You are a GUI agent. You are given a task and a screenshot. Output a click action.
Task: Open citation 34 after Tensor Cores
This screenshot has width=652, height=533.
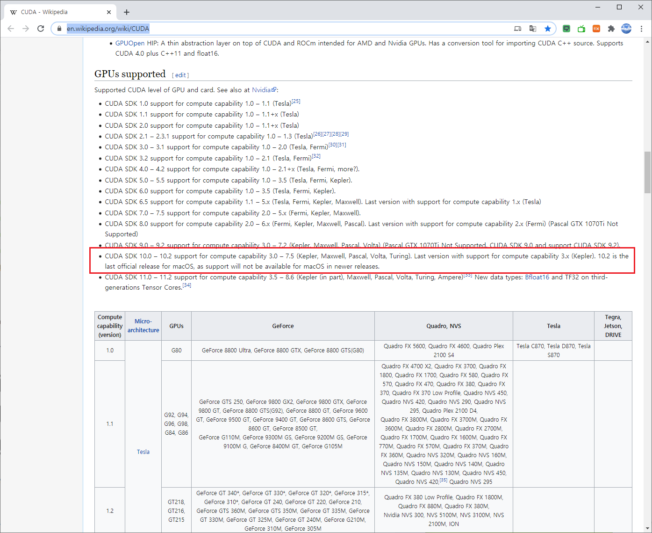187,285
